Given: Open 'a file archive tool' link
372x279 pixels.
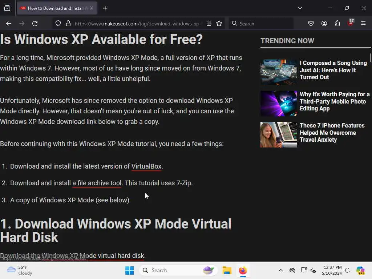Looking at the screenshot, I should tap(97, 183).
